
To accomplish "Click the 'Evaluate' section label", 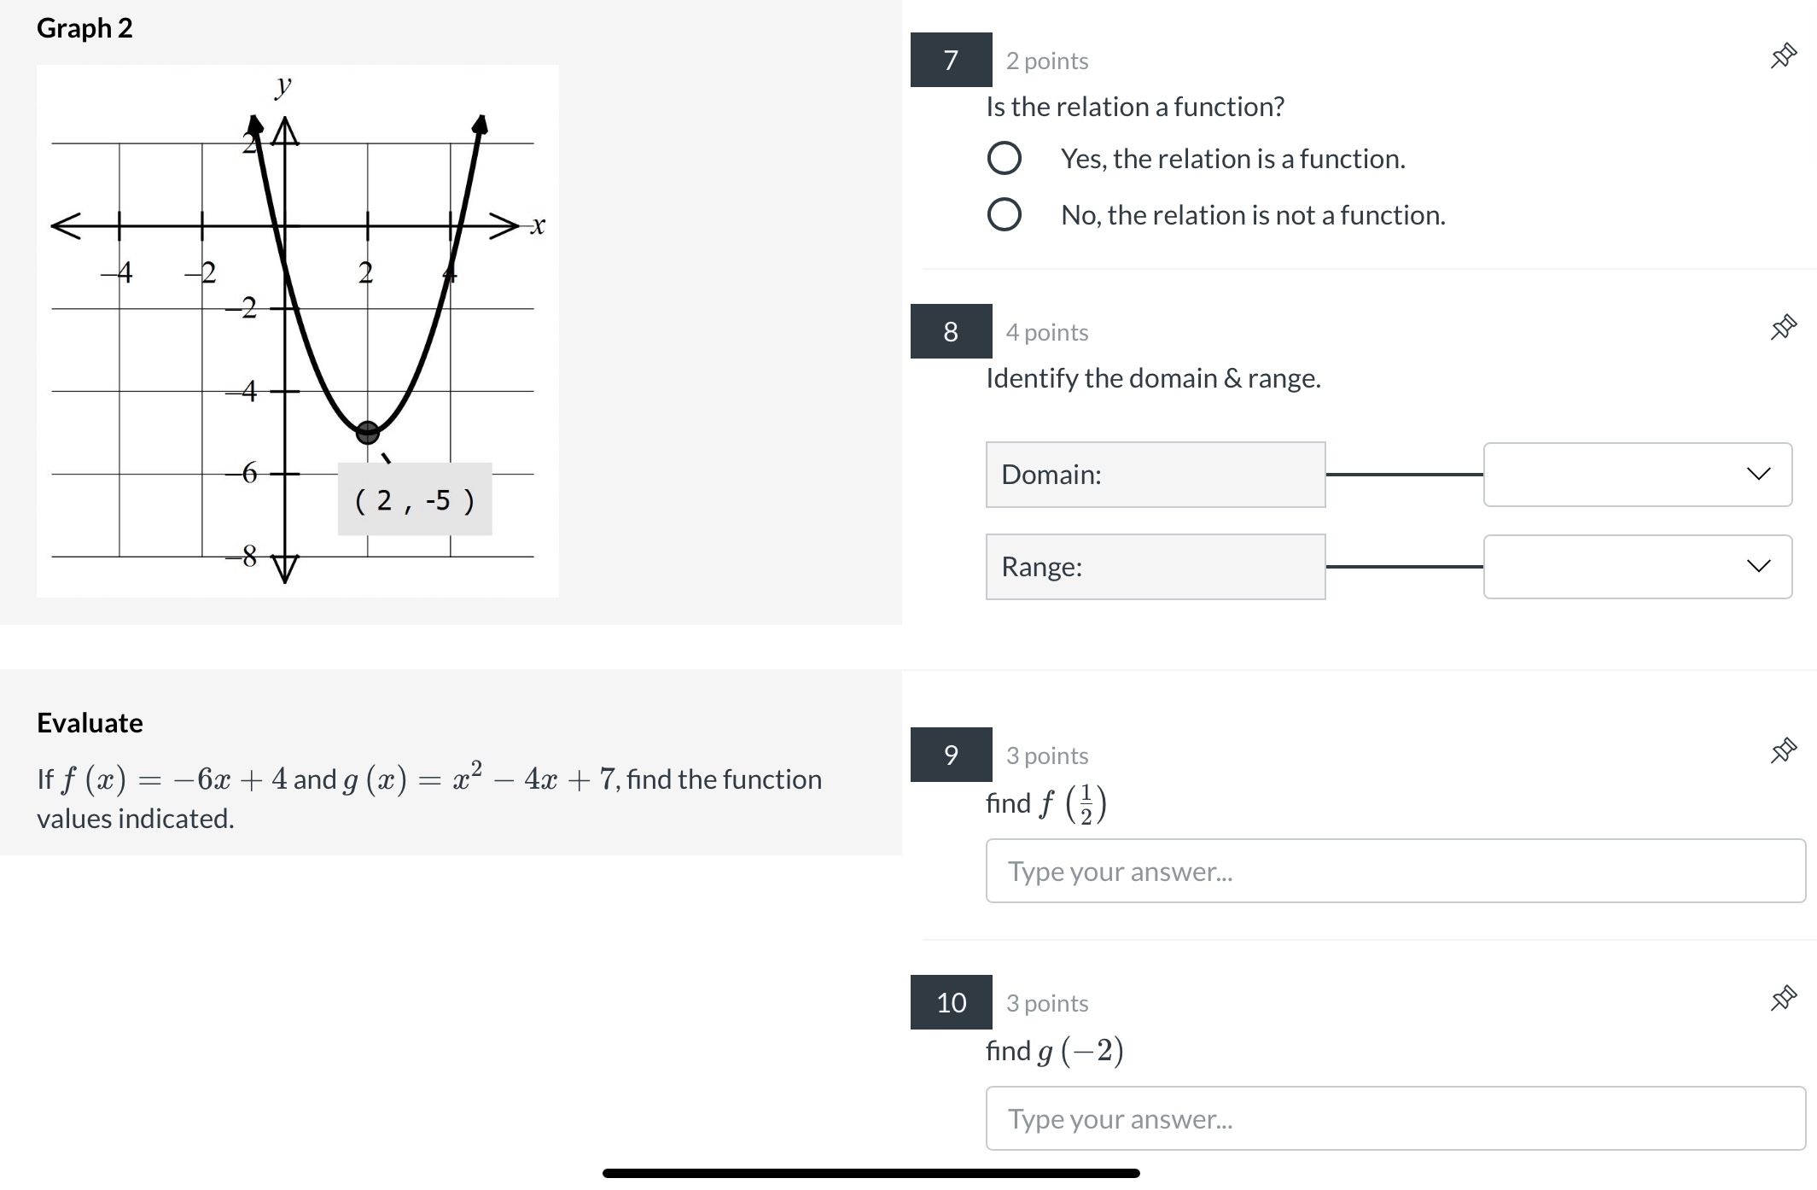I will click(x=89, y=722).
